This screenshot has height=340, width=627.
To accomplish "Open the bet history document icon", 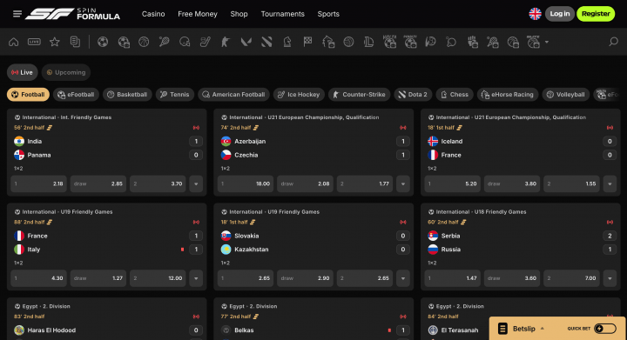I will pos(75,42).
